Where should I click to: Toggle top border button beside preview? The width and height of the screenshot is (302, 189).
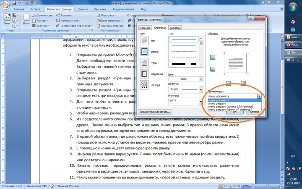(213, 57)
